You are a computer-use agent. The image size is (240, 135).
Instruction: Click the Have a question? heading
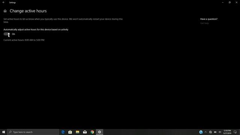click(x=209, y=19)
